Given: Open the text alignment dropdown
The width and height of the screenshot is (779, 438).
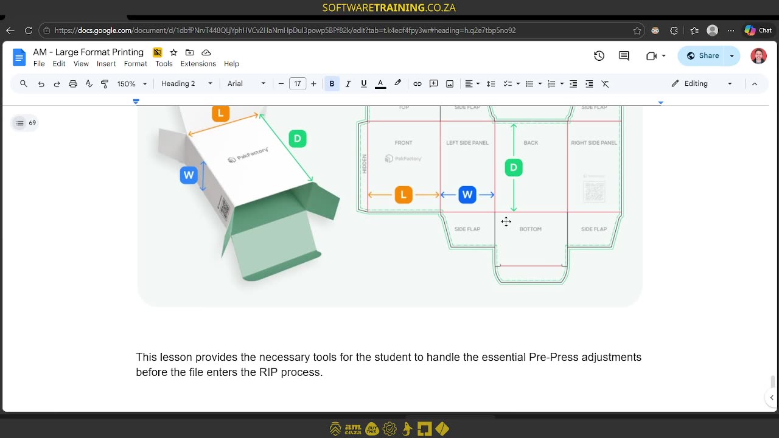Looking at the screenshot, I should point(472,83).
